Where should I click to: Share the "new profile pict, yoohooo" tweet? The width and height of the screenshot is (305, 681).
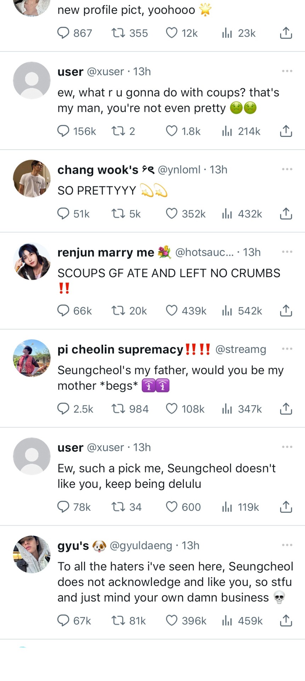[x=286, y=33]
